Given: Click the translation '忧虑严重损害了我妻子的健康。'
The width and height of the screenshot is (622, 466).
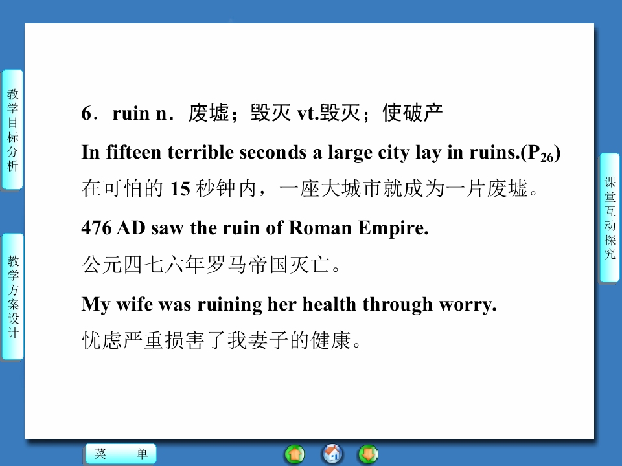Looking at the screenshot, I should (222, 341).
